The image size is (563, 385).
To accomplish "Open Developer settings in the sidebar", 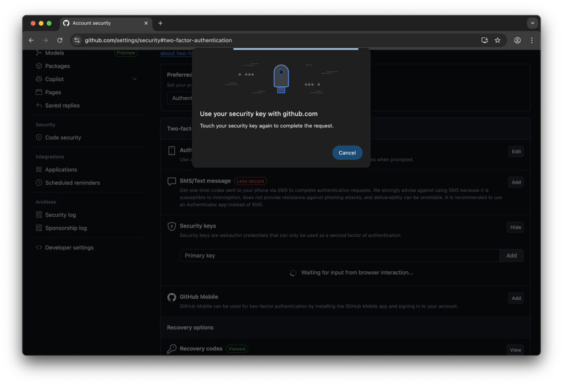I will pos(69,248).
